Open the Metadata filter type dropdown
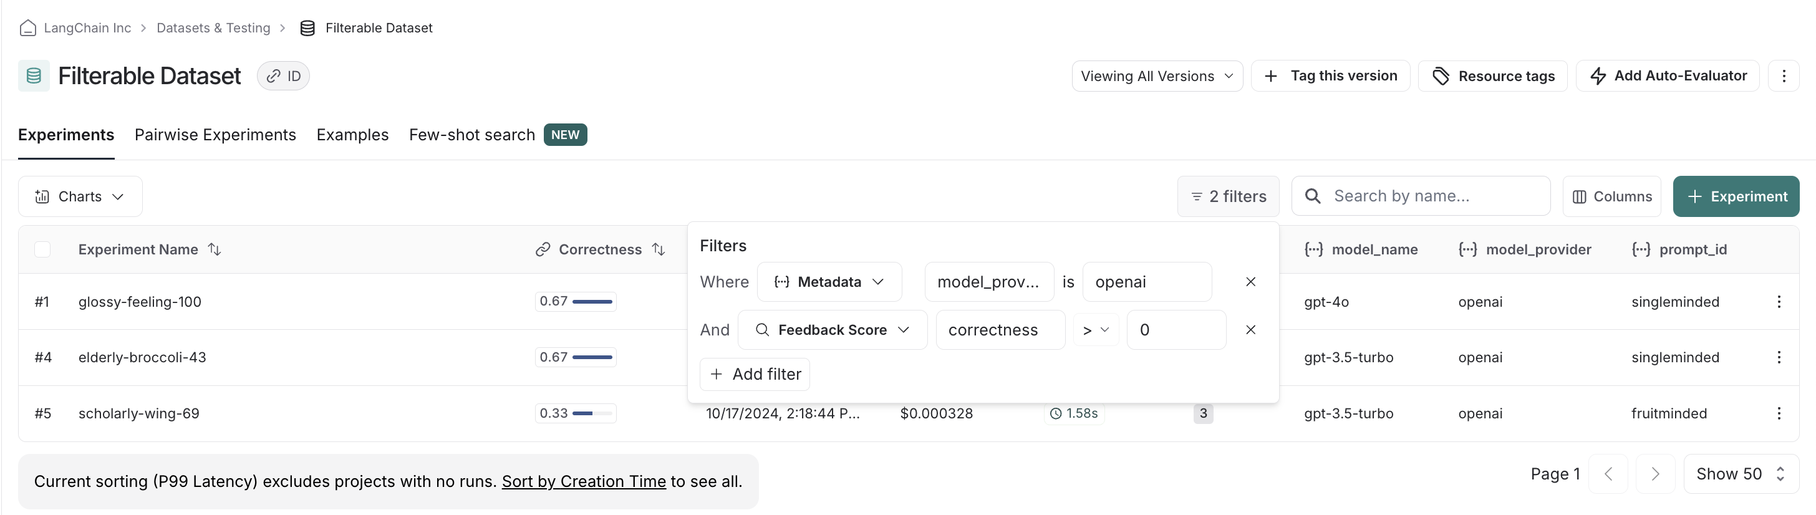Viewport: 1816px width, 515px height. pos(829,282)
